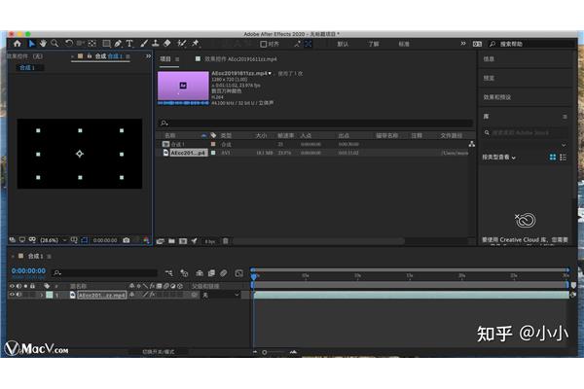Switch library to list view
The height and width of the screenshot is (389, 584).
tap(564, 158)
